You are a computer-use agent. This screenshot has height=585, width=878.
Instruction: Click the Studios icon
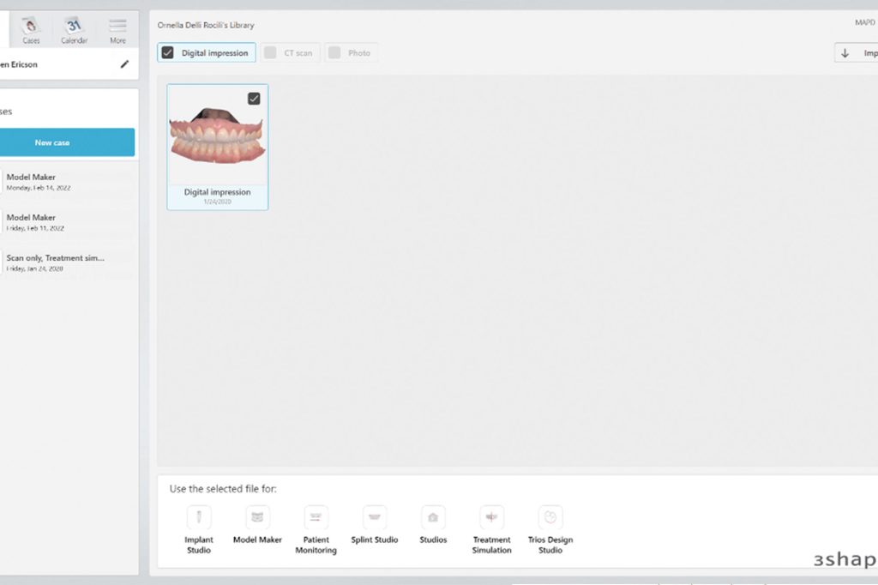[433, 525]
